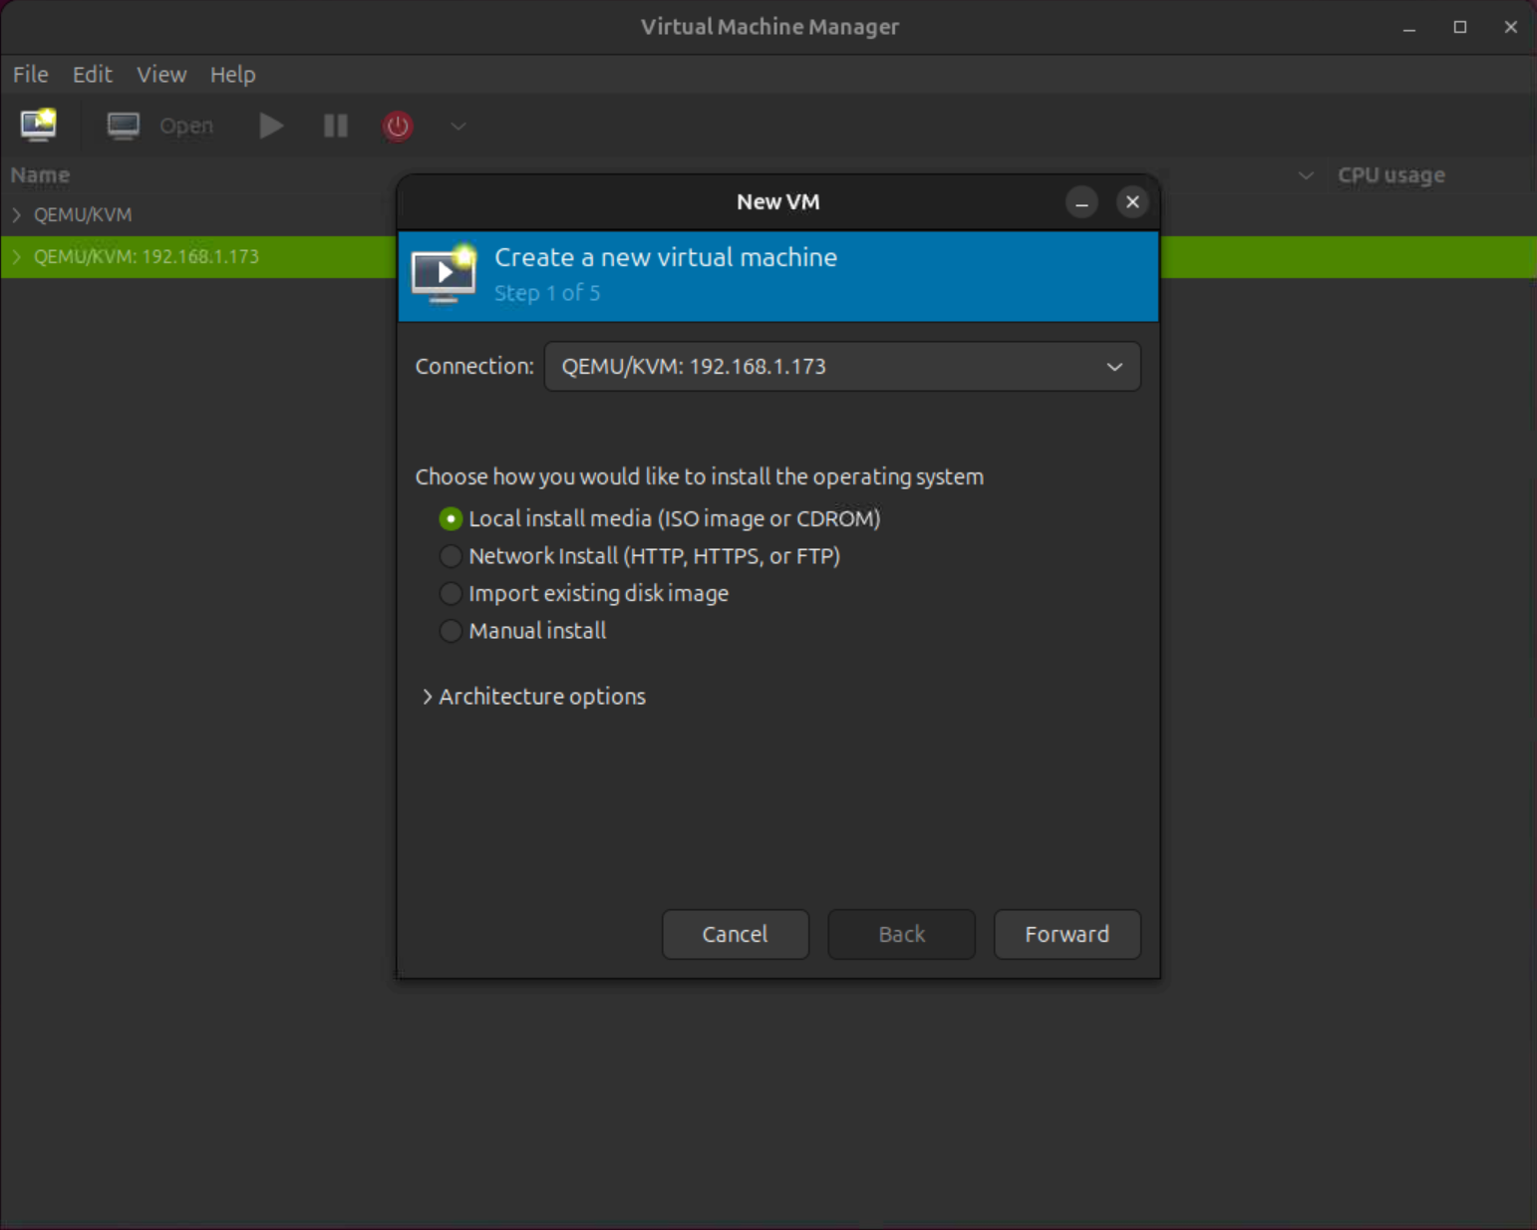The height and width of the screenshot is (1230, 1537).
Task: Select the QEMU/KVM: 192.168.1.173 connection
Action: pos(146,256)
